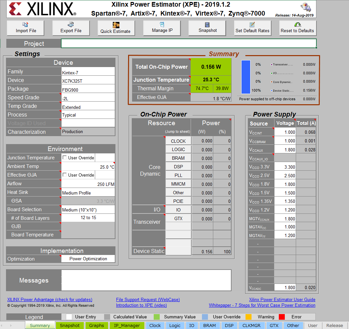Screen dimensions: 349x329
Task: Click the Summary Value legend swatch
Action: point(157,317)
